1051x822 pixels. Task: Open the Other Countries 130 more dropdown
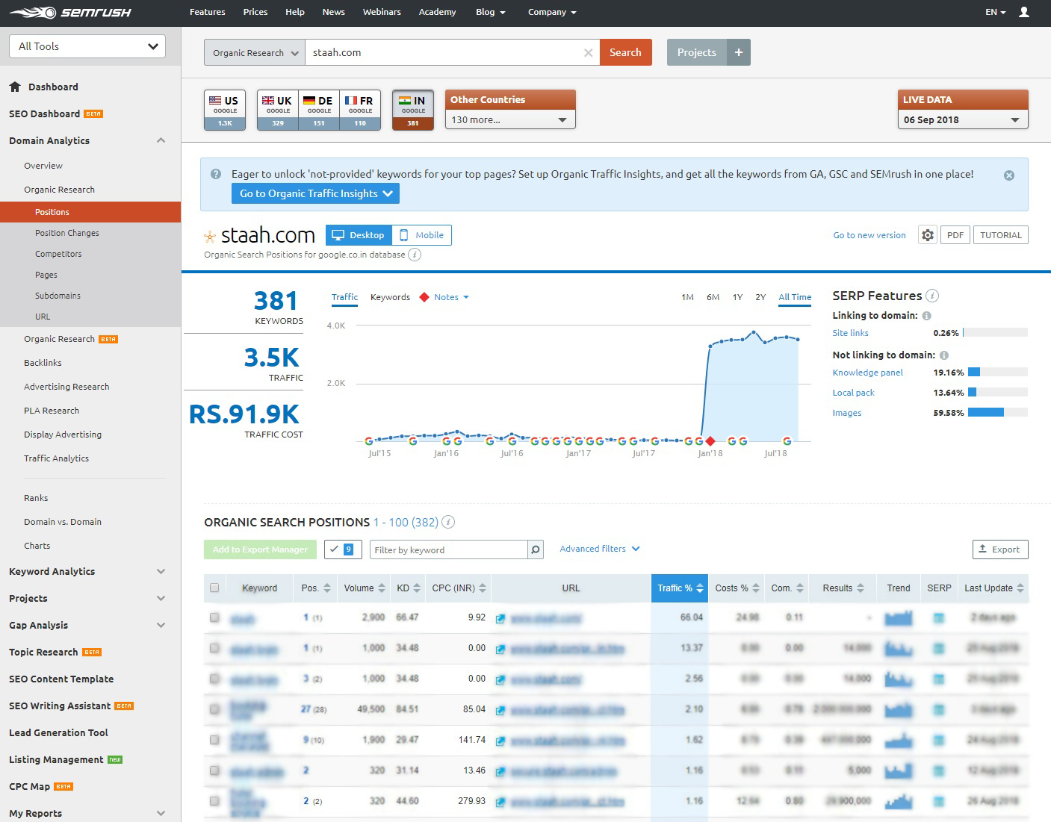point(510,119)
